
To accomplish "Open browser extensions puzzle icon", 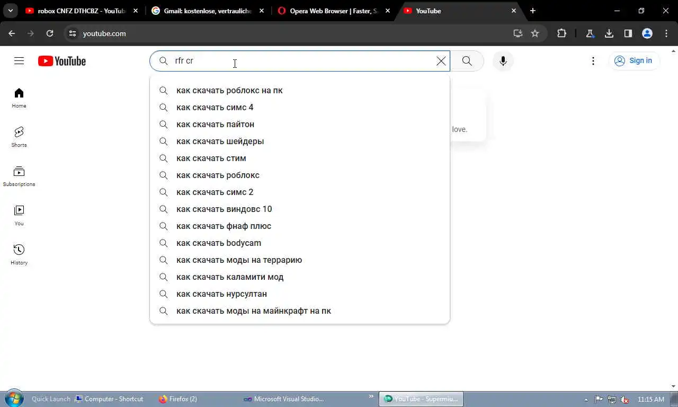I will (561, 33).
